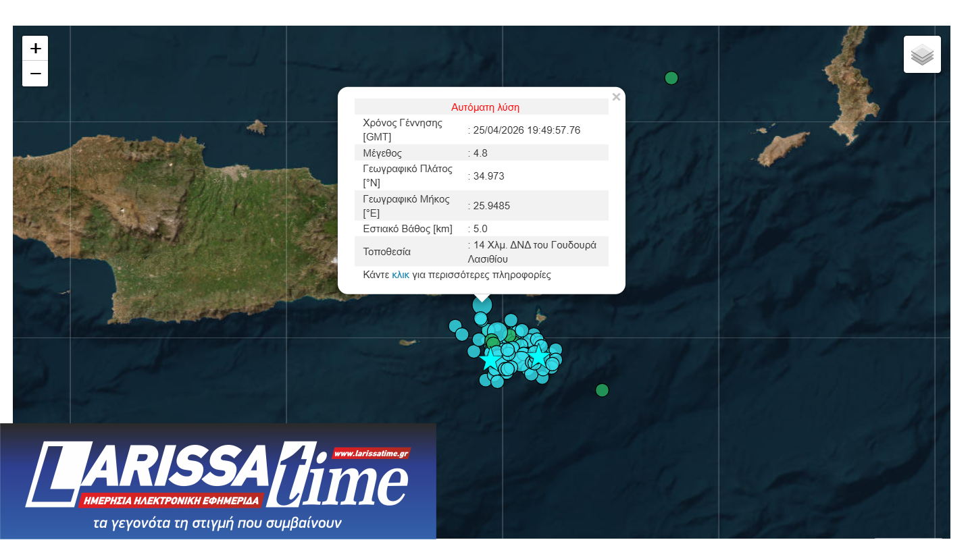Click the right cyan star marker
The height and width of the screenshot is (540, 970).
[538, 356]
